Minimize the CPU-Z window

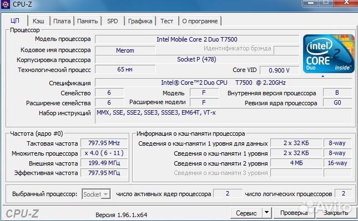point(310,3)
